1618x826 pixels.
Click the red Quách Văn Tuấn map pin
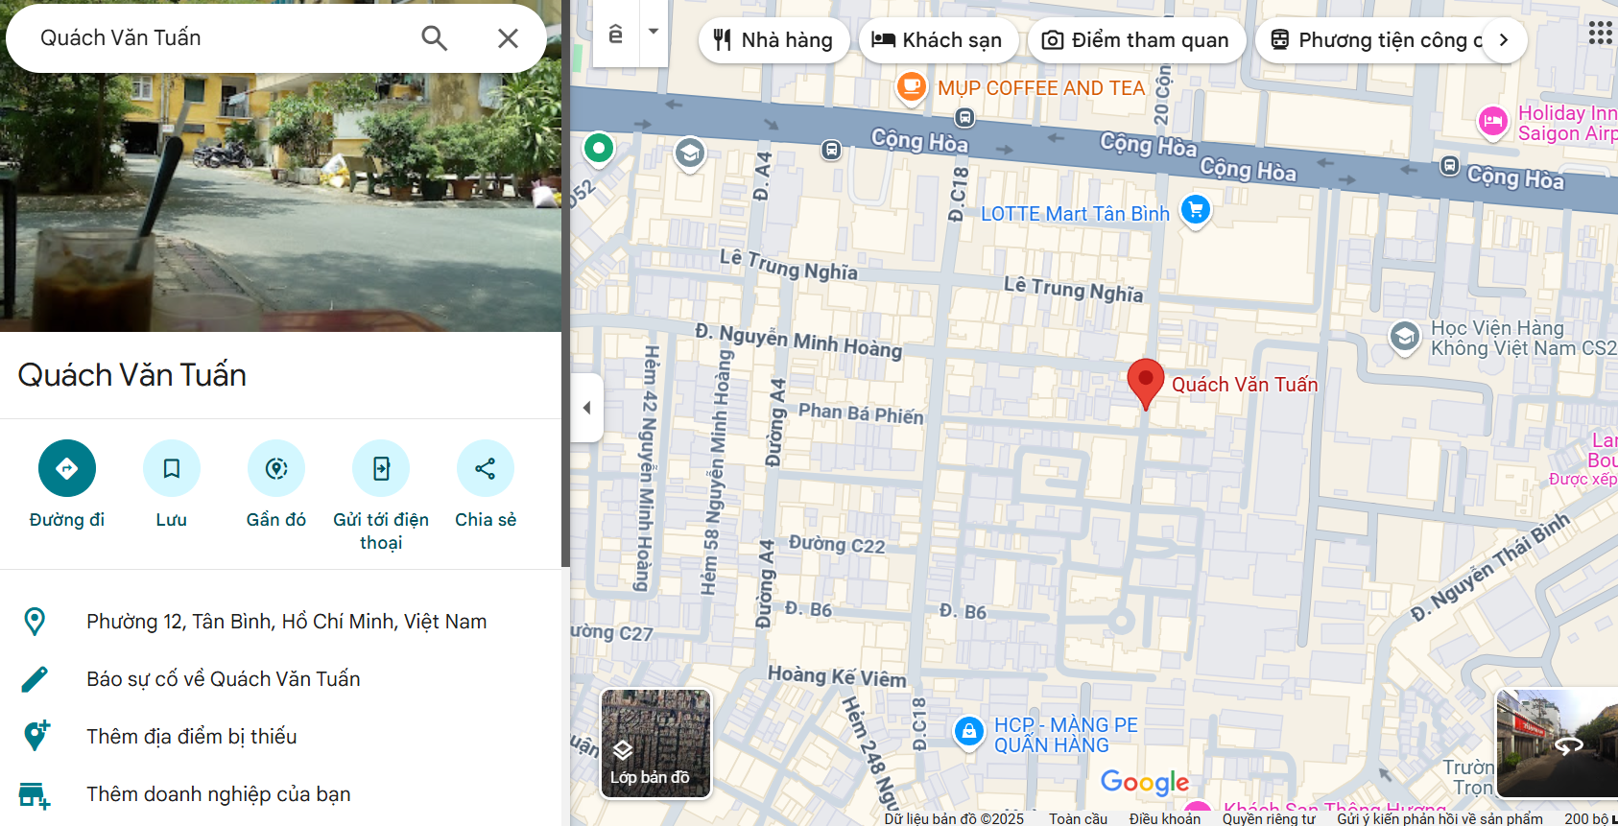[x=1146, y=384]
